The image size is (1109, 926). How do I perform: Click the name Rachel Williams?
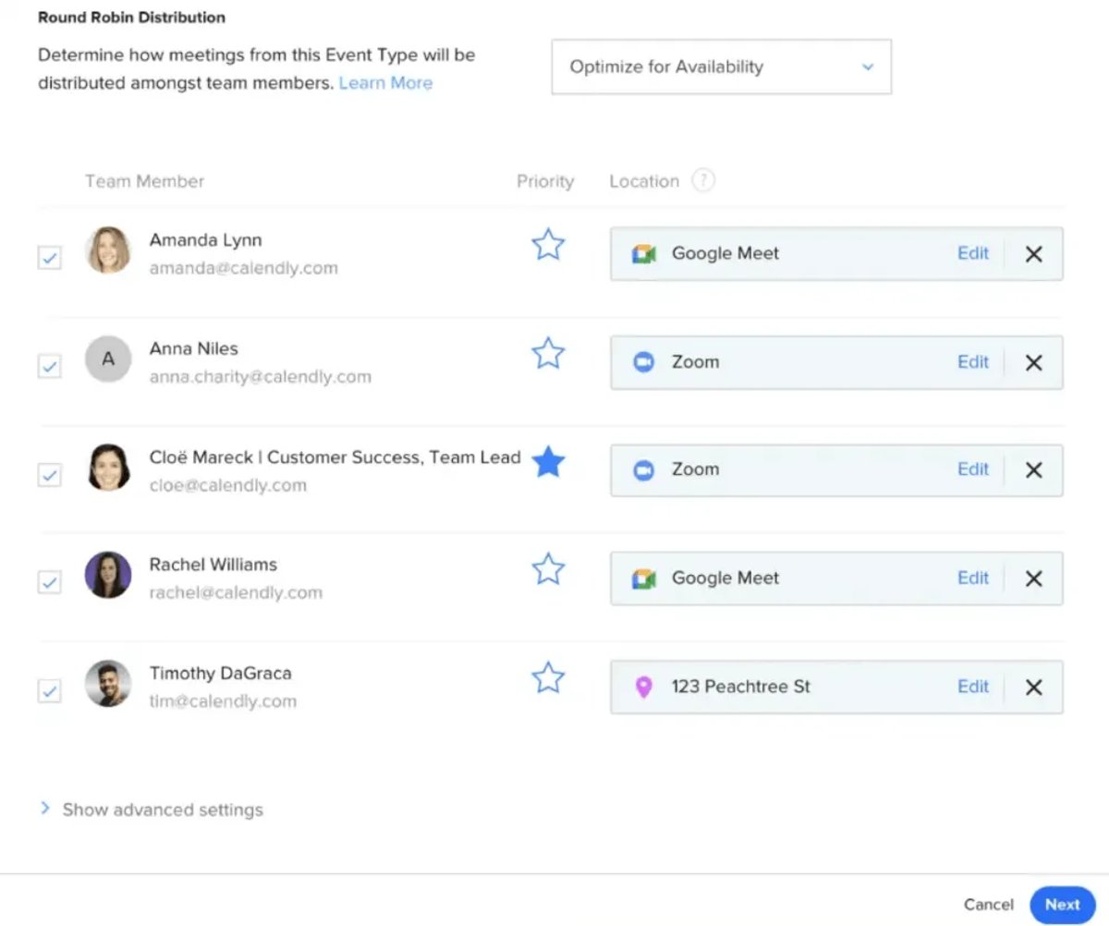[213, 565]
